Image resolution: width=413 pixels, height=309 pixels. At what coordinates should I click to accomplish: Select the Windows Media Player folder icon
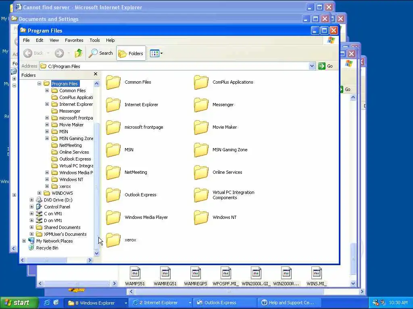pos(113,217)
